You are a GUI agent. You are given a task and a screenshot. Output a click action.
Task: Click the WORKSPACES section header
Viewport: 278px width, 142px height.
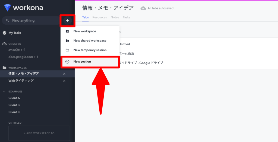pos(18,68)
